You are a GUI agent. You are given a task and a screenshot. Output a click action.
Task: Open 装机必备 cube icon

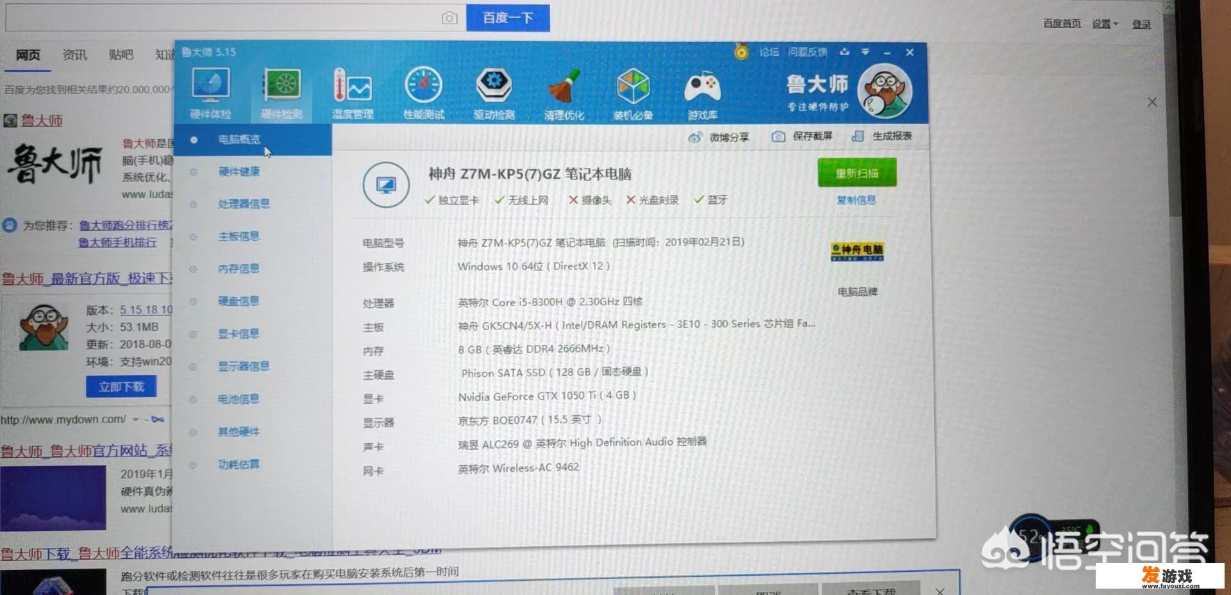point(633,95)
